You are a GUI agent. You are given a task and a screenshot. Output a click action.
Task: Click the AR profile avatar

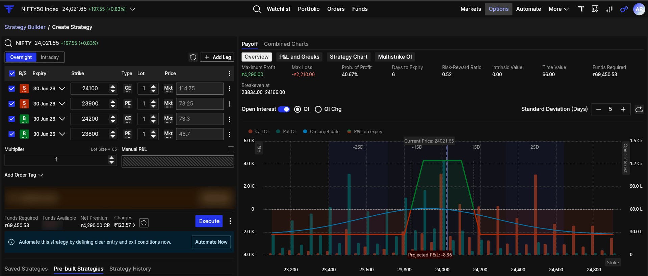(639, 9)
